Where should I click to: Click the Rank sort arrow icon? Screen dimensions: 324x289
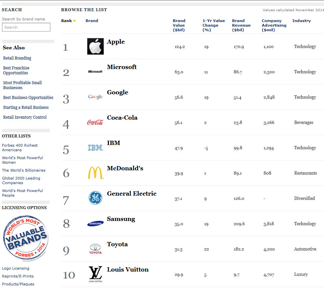(74, 21)
